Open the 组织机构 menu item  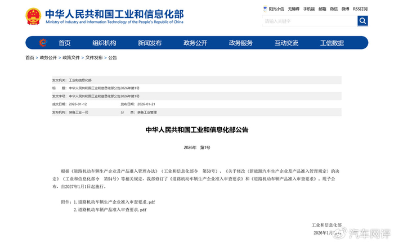[104, 43]
